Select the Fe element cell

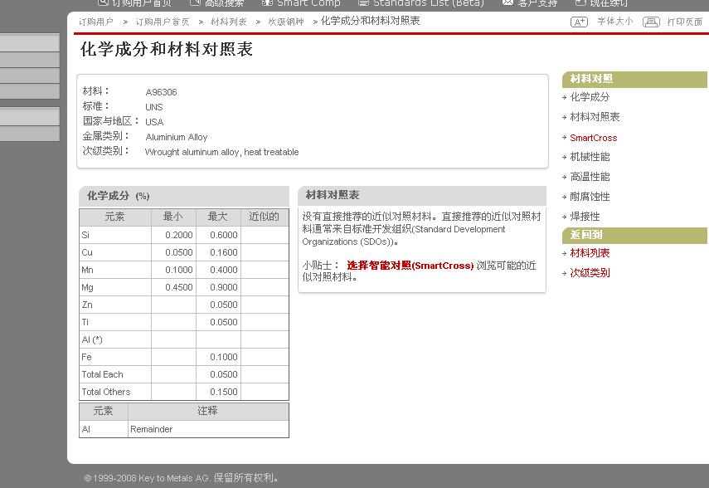pyautogui.click(x=115, y=357)
